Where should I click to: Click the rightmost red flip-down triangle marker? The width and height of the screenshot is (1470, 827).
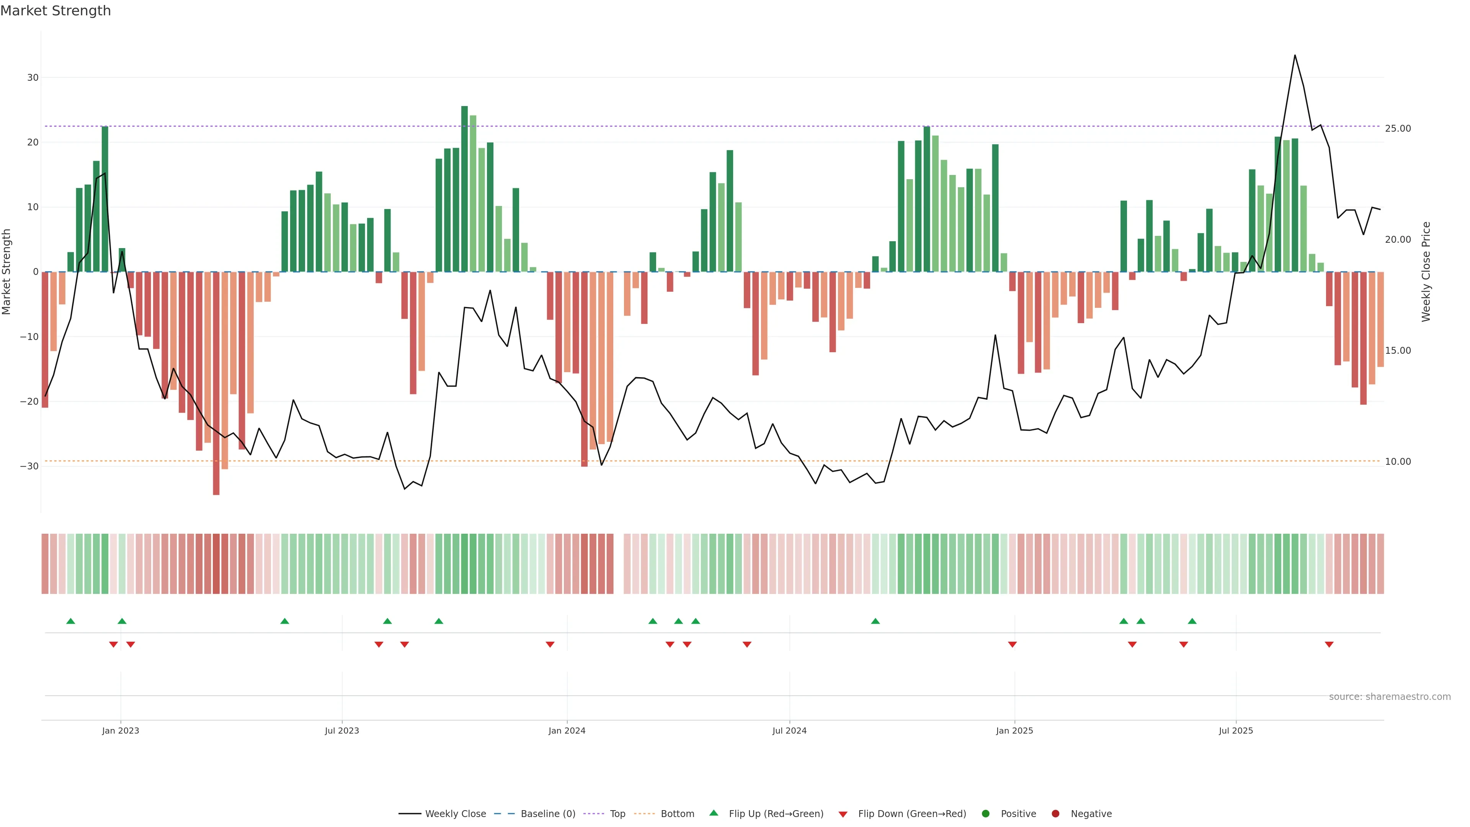pyautogui.click(x=1329, y=644)
